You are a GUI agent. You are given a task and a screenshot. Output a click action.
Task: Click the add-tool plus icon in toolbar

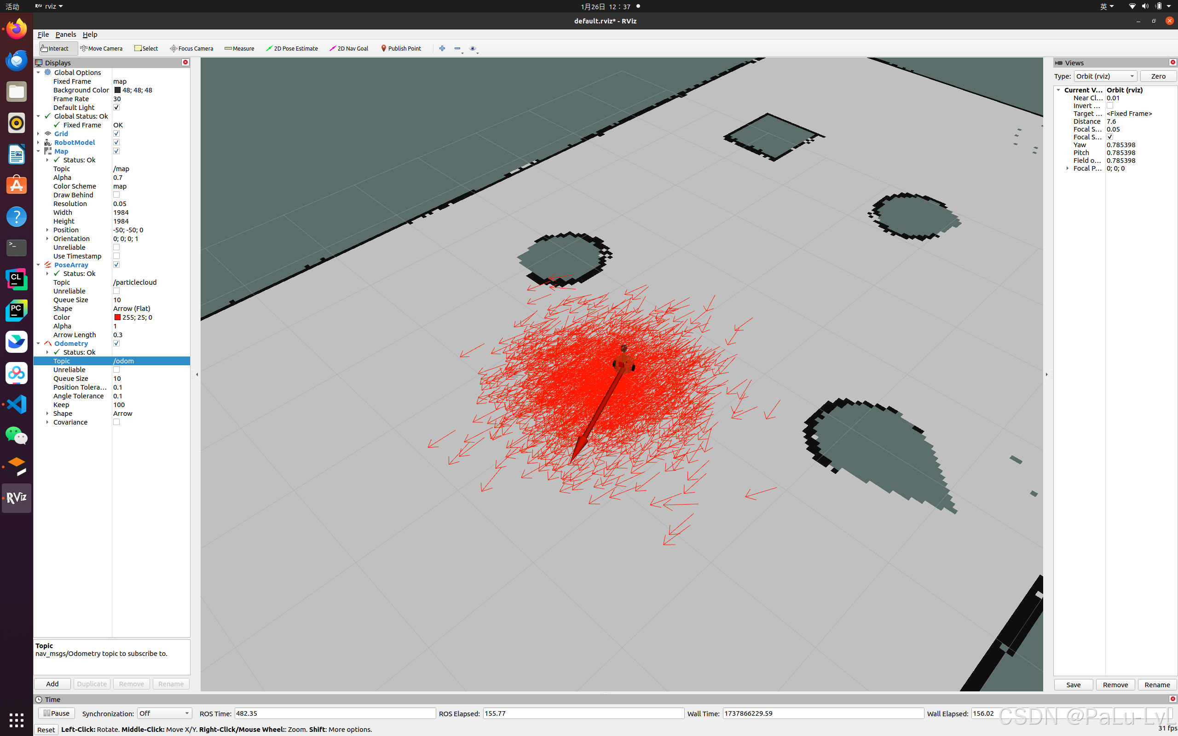click(442, 48)
